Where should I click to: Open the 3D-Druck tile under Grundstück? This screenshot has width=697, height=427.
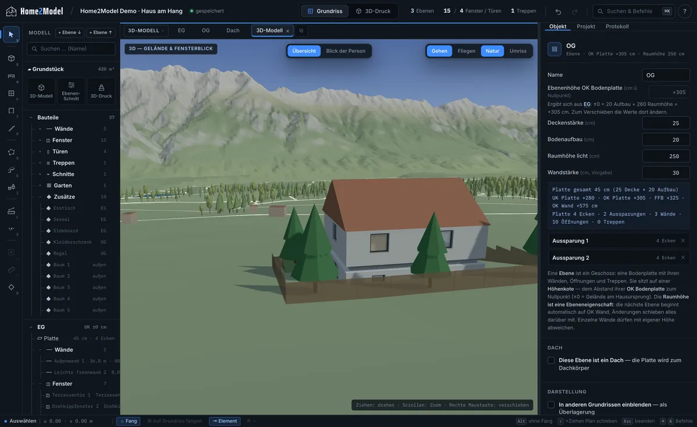[101, 91]
